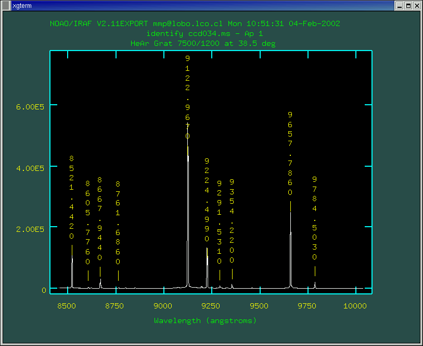Viewport: 423px width, 346px height.
Task: Select the 8761.6860 line label
Action: (x=118, y=223)
